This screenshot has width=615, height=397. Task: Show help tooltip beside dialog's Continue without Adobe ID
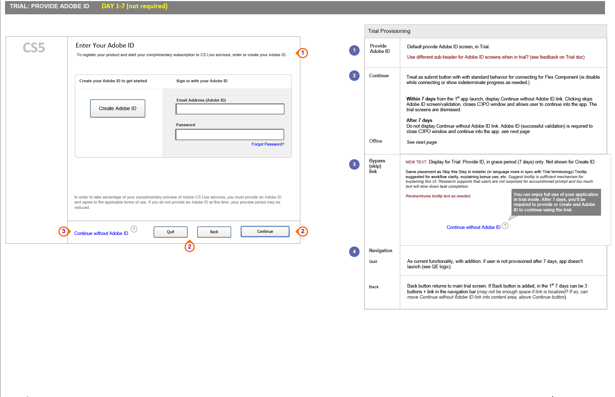pyautogui.click(x=134, y=229)
